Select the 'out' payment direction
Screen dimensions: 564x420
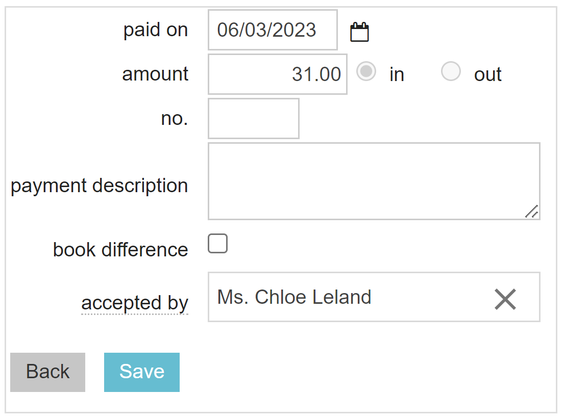pos(451,72)
